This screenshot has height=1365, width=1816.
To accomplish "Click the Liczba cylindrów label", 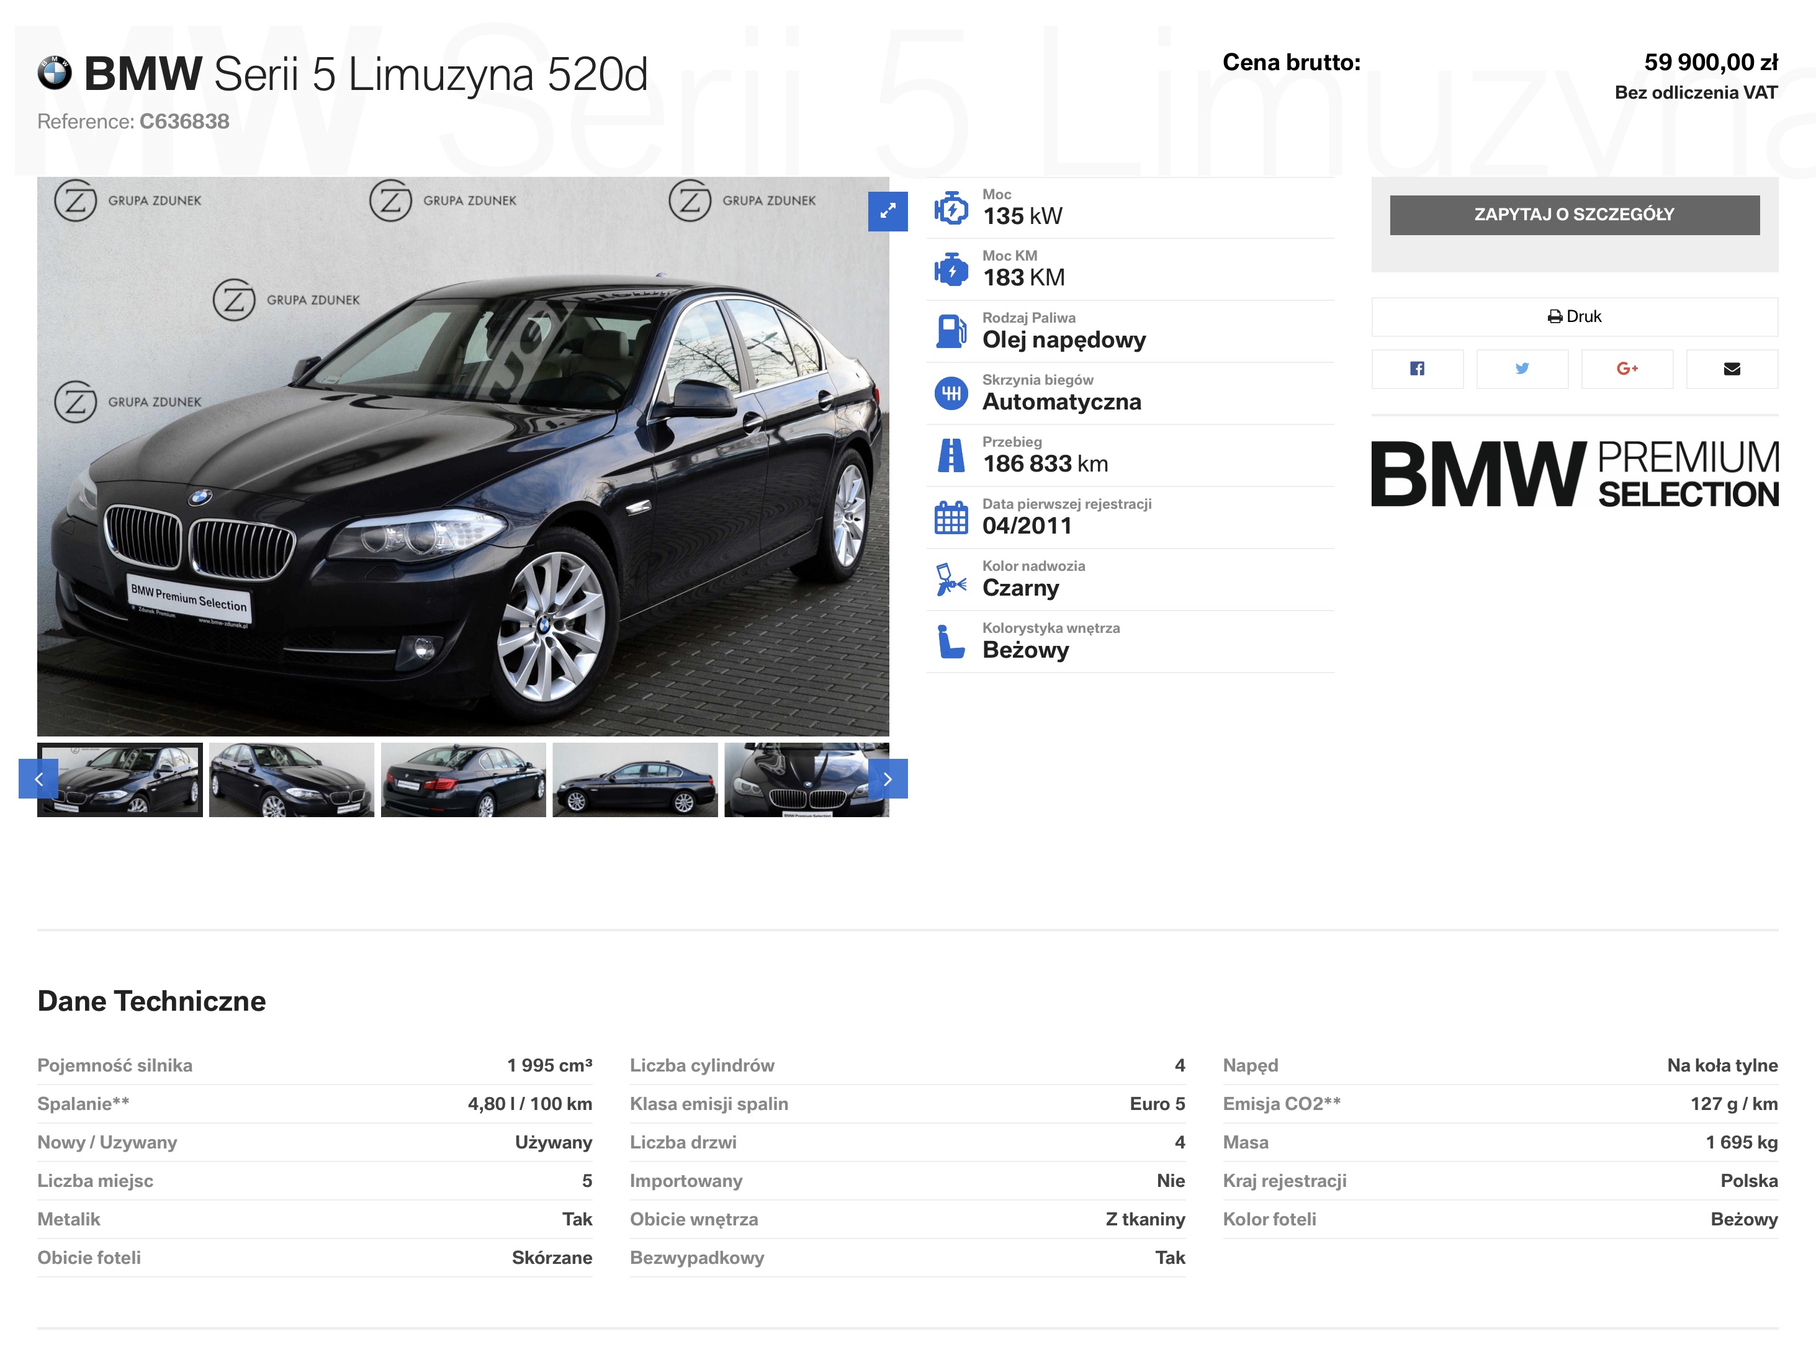I will point(702,1065).
